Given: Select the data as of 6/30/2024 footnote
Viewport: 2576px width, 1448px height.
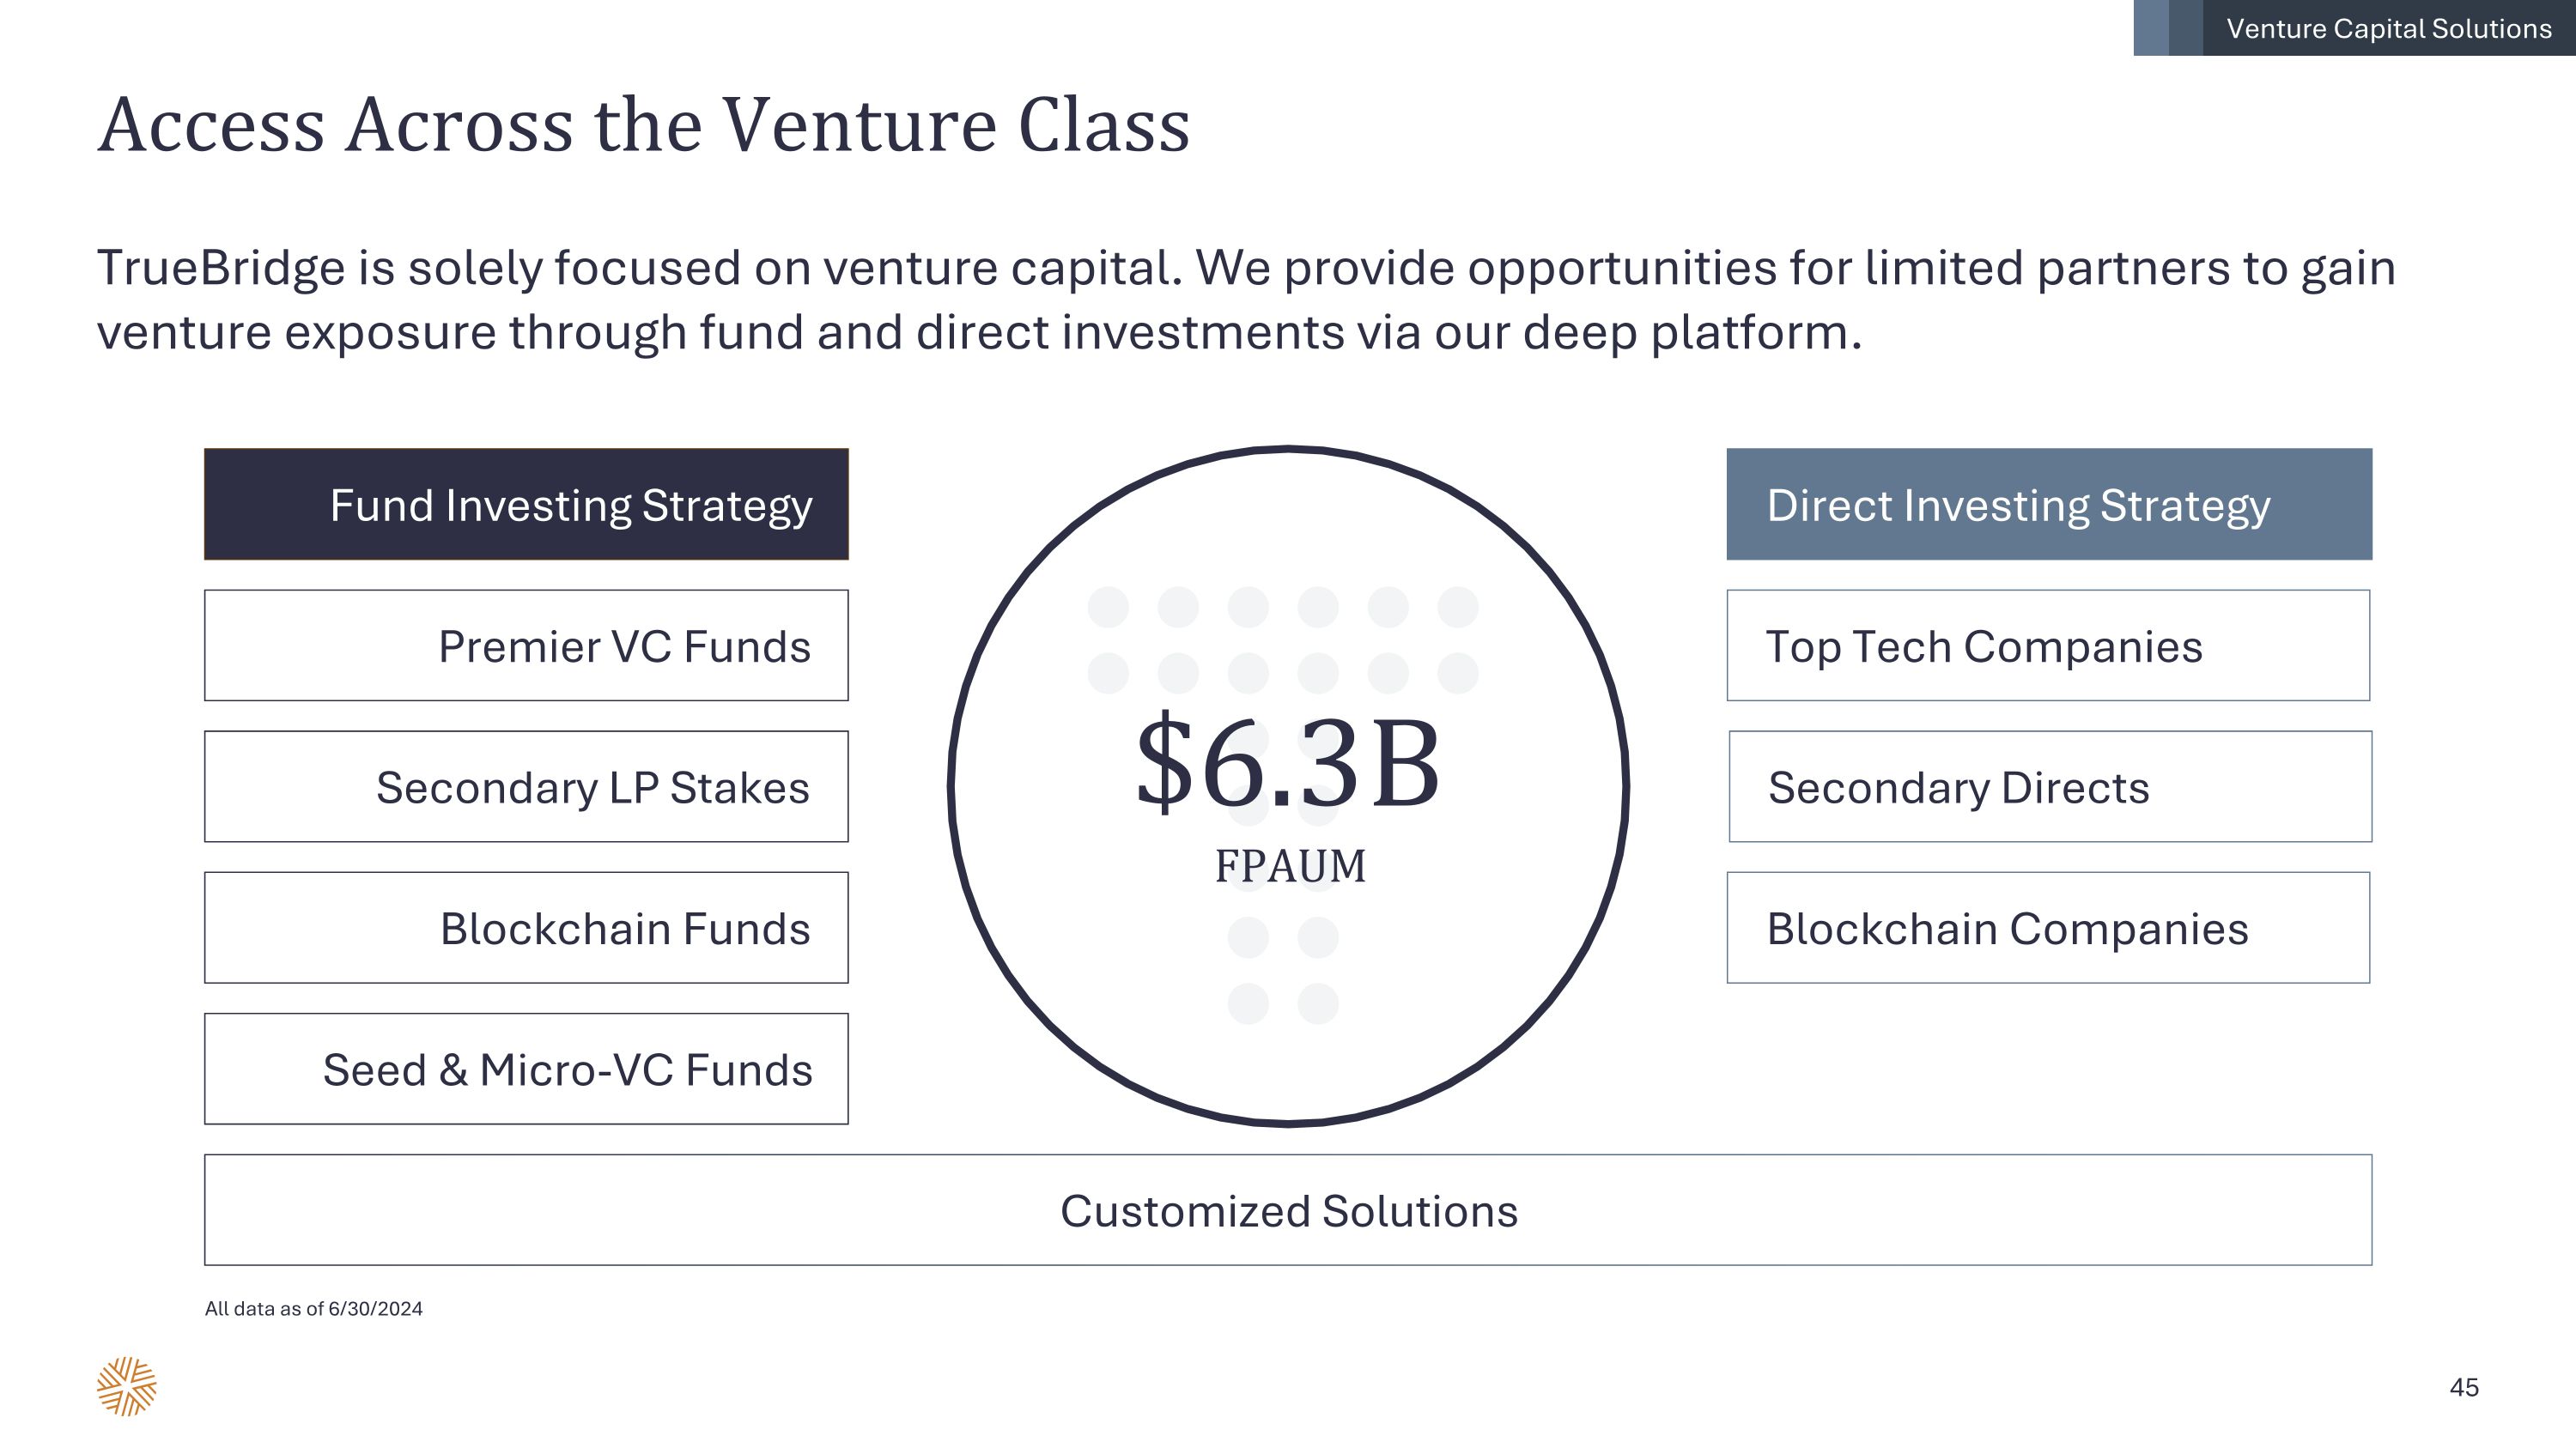Looking at the screenshot, I should [x=314, y=1309].
